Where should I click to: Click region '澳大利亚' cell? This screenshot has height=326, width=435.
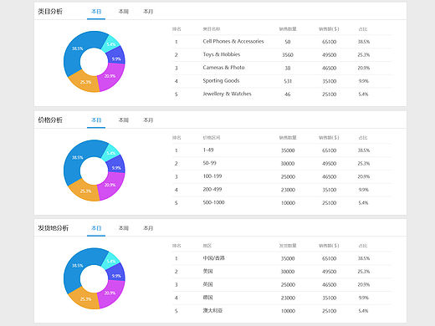click(212, 310)
